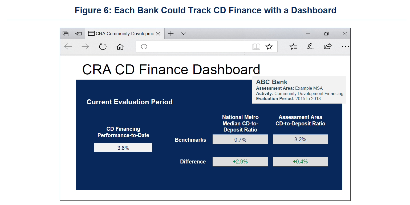Close the CRA Community Development tab

click(158, 34)
